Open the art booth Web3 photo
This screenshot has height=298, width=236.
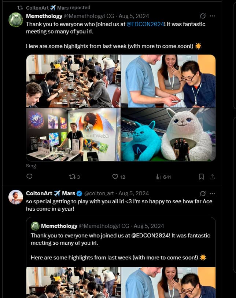73,135
